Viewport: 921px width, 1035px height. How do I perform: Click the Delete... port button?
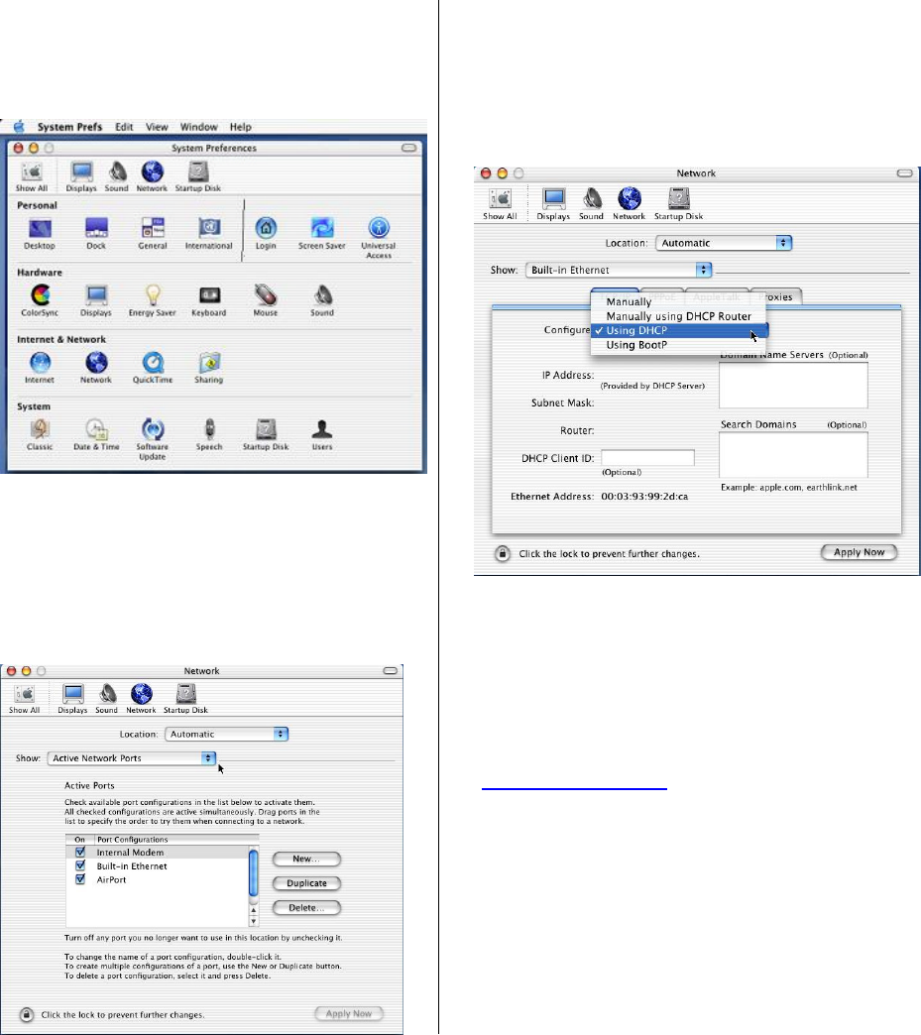tap(306, 907)
